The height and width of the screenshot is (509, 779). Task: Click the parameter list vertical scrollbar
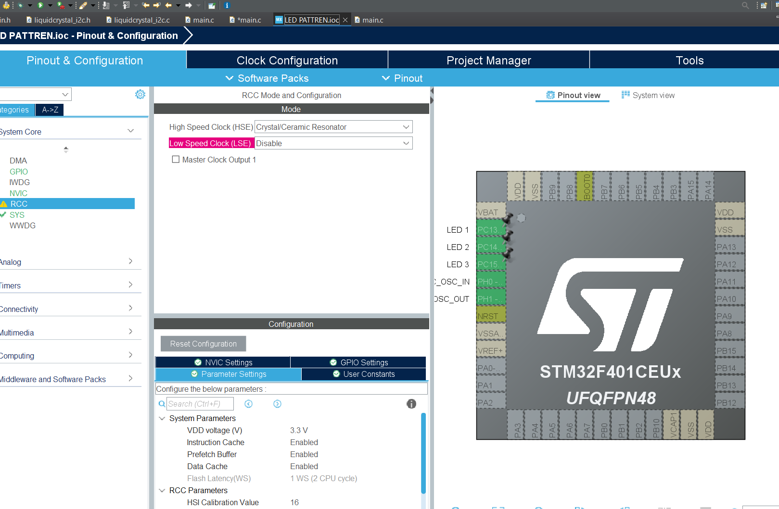423,453
